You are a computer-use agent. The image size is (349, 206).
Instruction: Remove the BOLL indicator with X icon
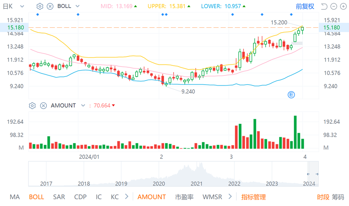(50, 6)
